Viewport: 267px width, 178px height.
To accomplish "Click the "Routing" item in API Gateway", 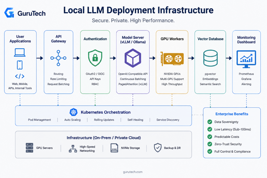I will pos(58,74).
